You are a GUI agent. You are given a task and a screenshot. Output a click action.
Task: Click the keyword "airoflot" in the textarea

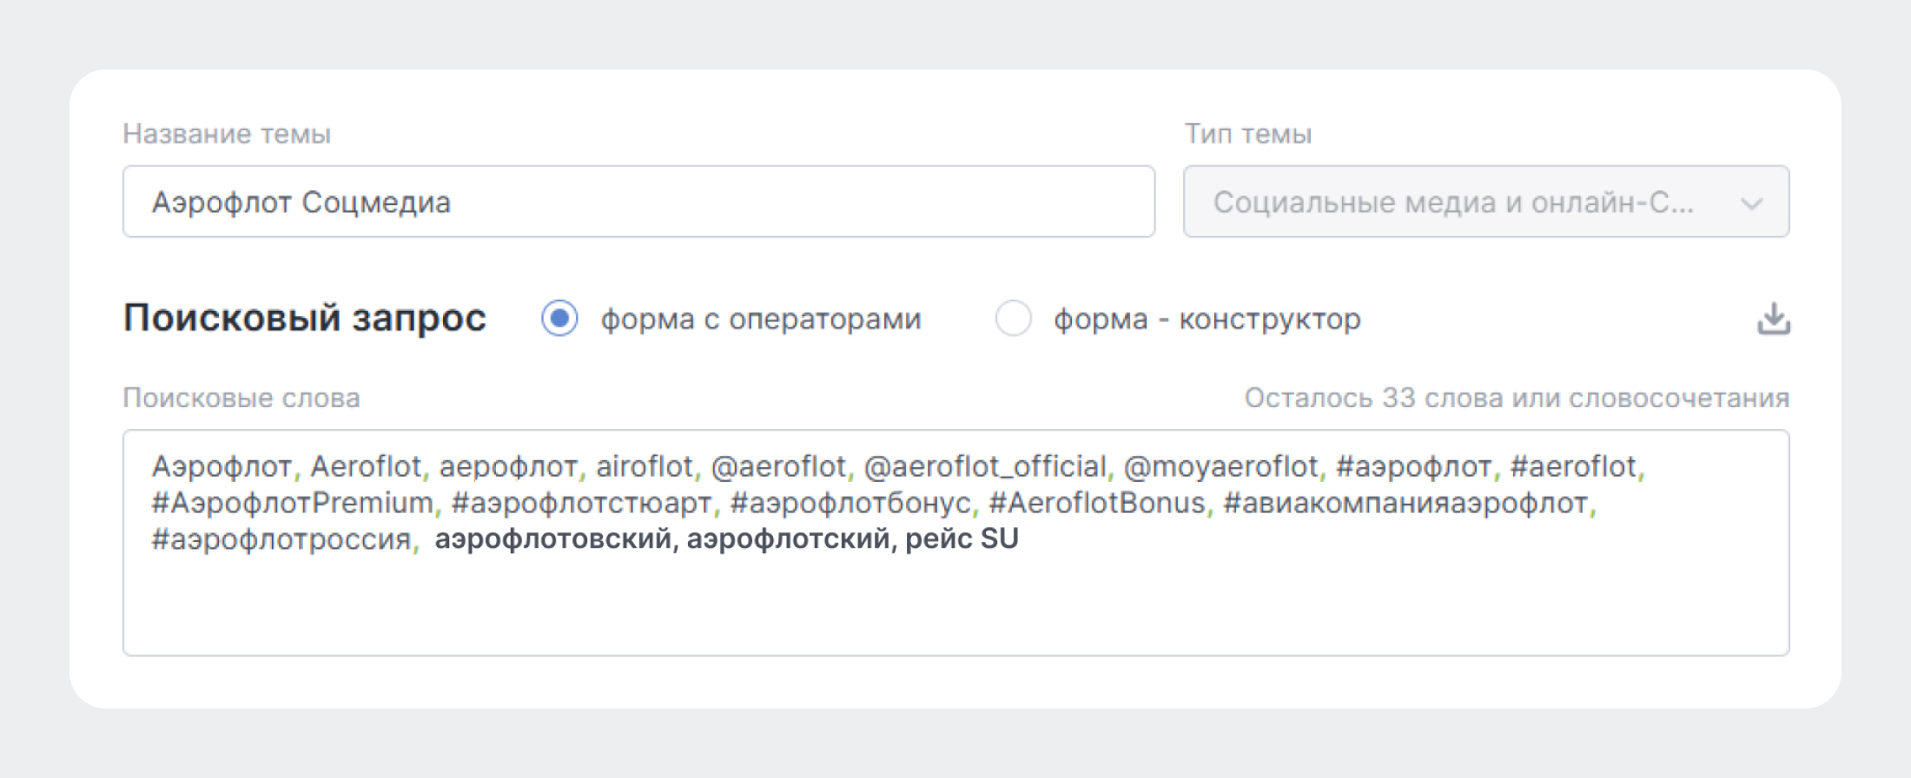(644, 467)
